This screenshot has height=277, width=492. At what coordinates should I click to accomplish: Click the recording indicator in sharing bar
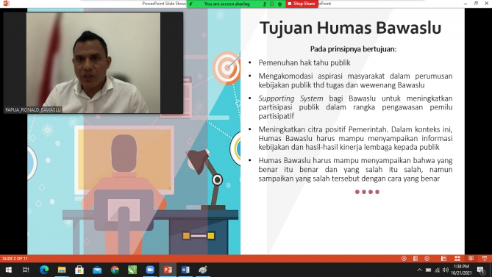tap(272, 4)
